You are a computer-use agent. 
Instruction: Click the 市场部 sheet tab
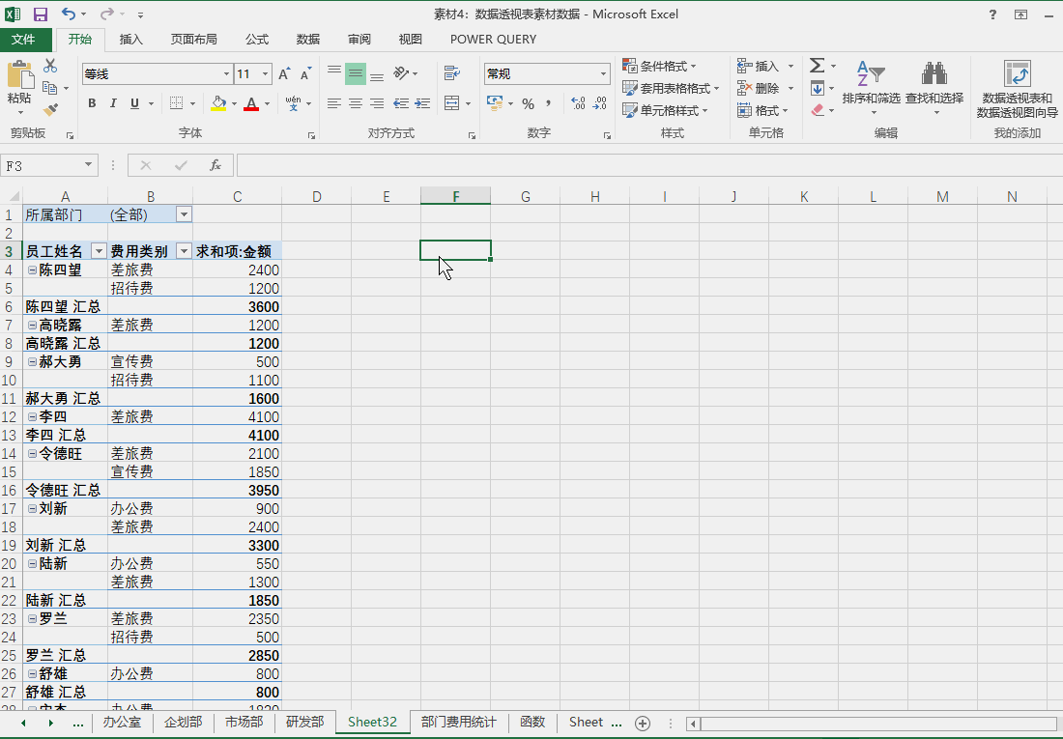coord(243,722)
